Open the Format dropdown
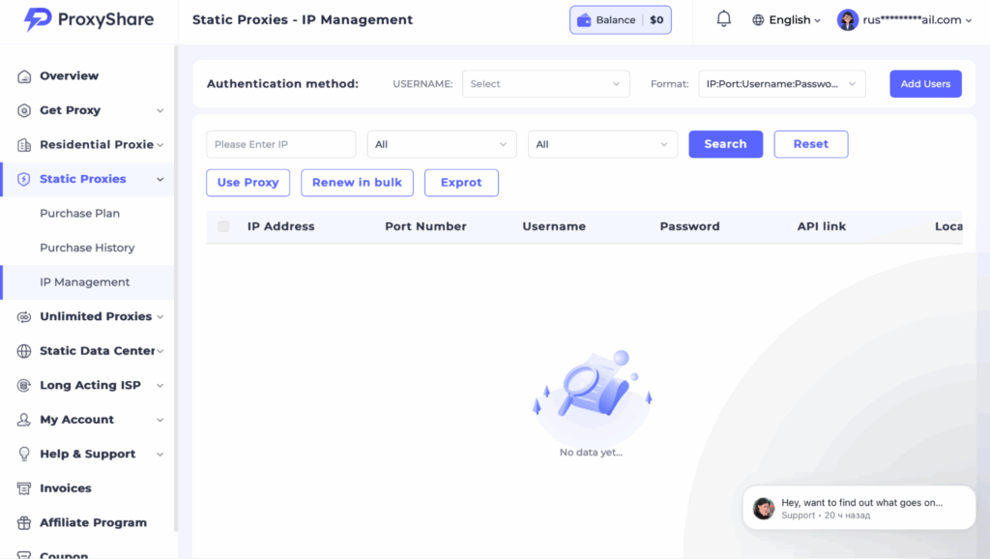Screen dimensions: 990x559 (x=781, y=84)
